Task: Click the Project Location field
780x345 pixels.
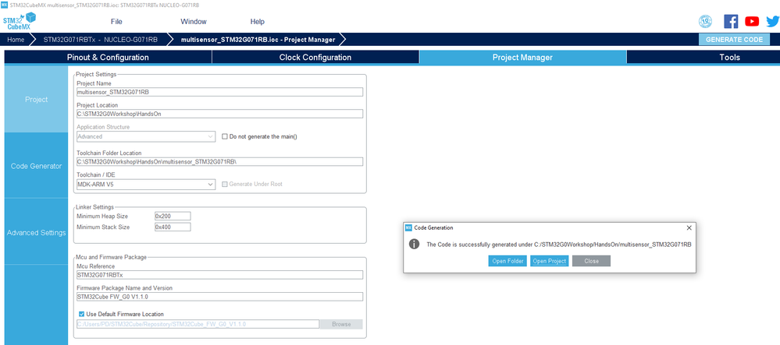Action: [219, 114]
